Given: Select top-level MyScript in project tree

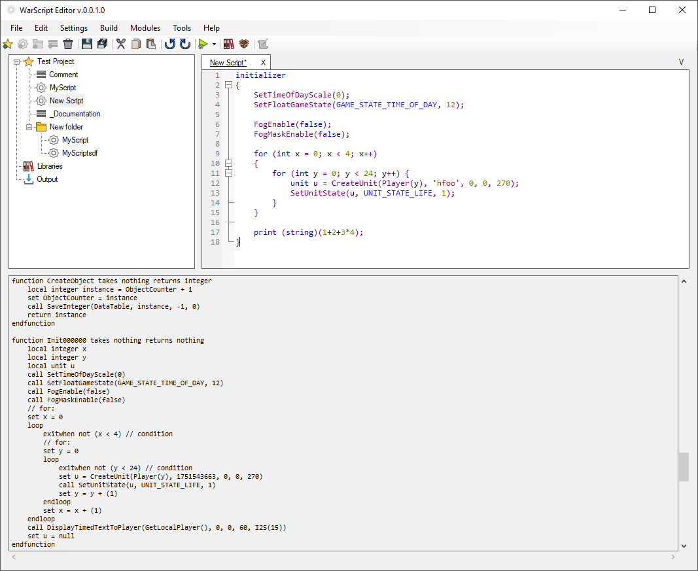Looking at the screenshot, I should (x=63, y=88).
